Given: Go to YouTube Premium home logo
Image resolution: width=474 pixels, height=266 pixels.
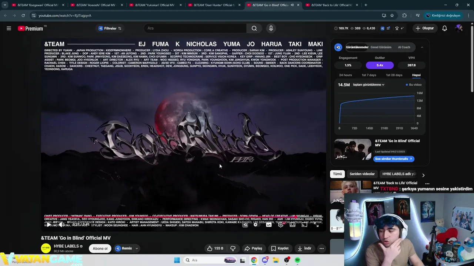Looking at the screenshot, I should coord(30,28).
